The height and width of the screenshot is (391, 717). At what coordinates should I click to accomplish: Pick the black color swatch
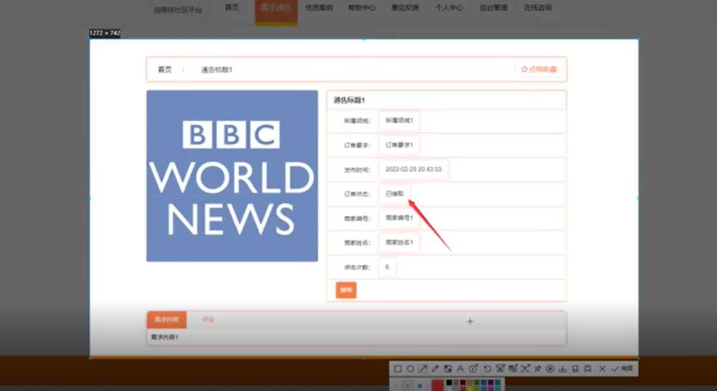point(449,382)
